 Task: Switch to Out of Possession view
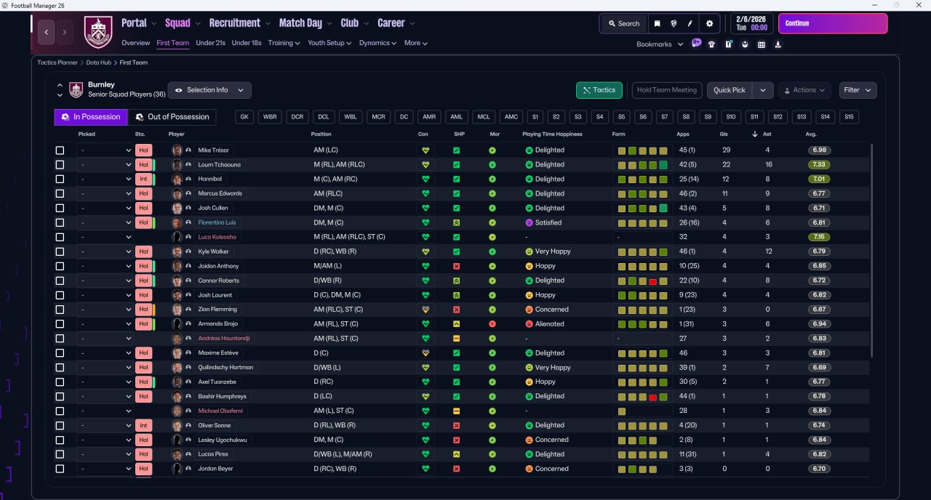point(172,117)
